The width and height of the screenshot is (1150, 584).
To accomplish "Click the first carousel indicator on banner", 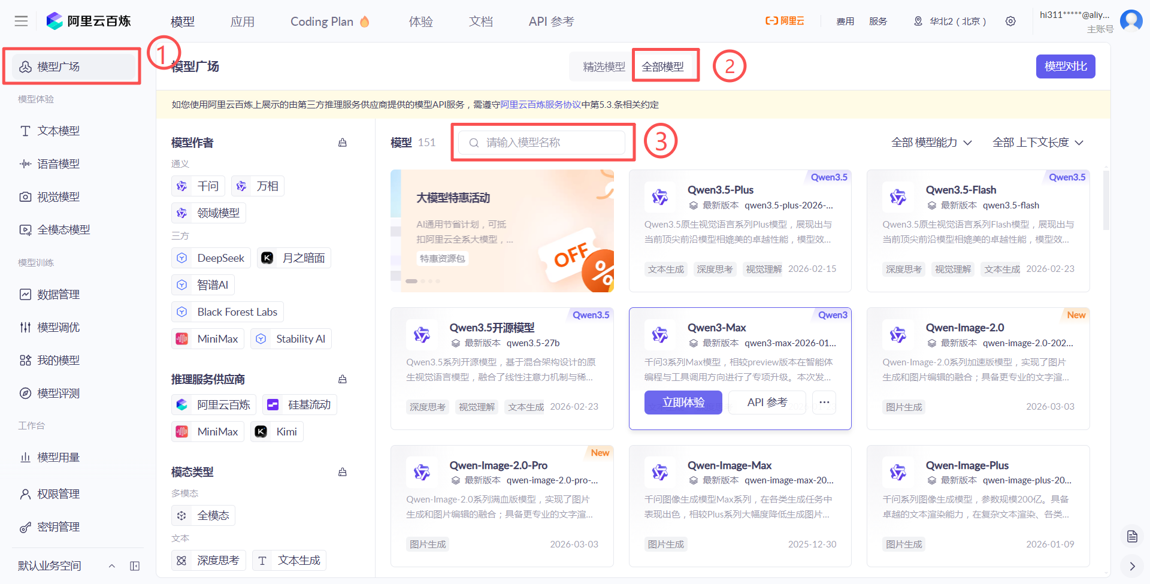I will [411, 281].
